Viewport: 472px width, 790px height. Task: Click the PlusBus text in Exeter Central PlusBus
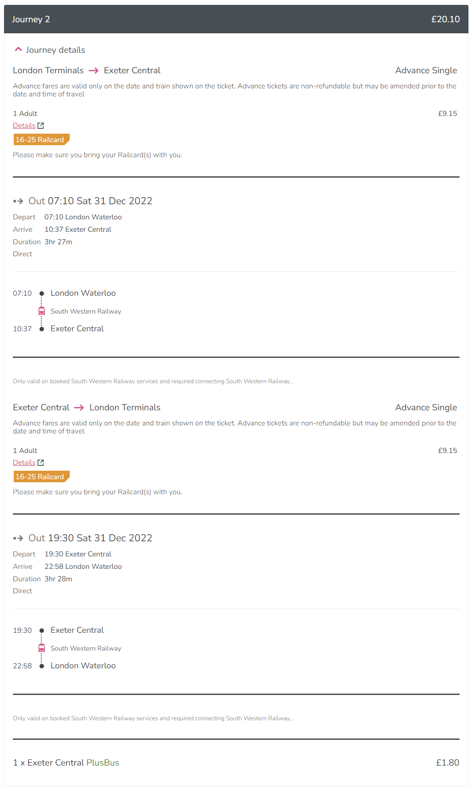[x=103, y=762]
